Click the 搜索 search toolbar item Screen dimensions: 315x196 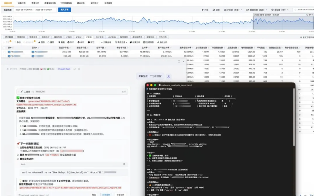pyautogui.click(x=51, y=42)
